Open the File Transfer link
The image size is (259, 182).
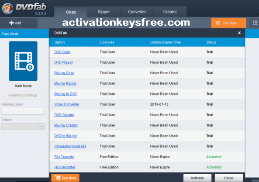click(x=64, y=157)
